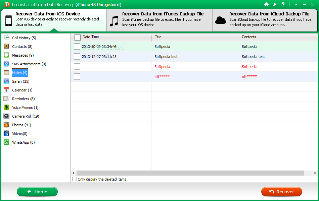This screenshot has height=201, width=319.
Task: Toggle the select-all checkbox in header
Action: (x=78, y=38)
